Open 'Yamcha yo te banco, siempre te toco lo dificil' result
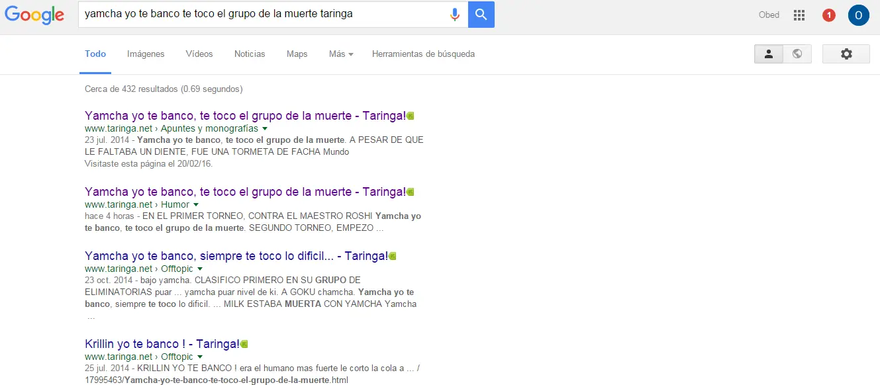The width and height of the screenshot is (880, 385). click(x=236, y=256)
